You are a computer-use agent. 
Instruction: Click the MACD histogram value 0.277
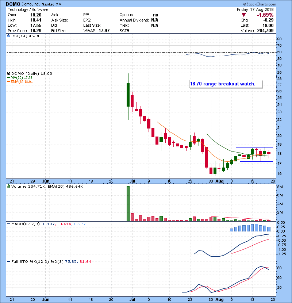80,224
